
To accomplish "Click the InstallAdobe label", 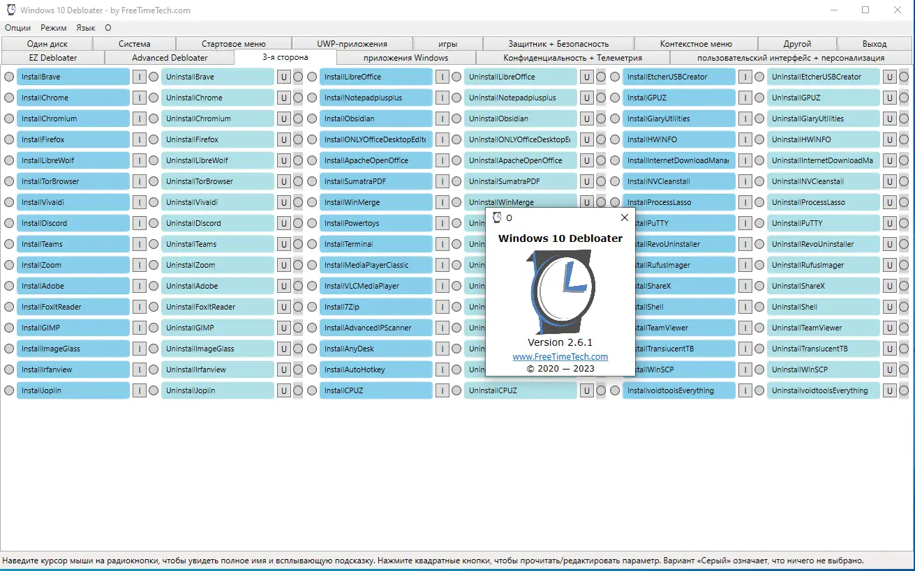I will (73, 286).
